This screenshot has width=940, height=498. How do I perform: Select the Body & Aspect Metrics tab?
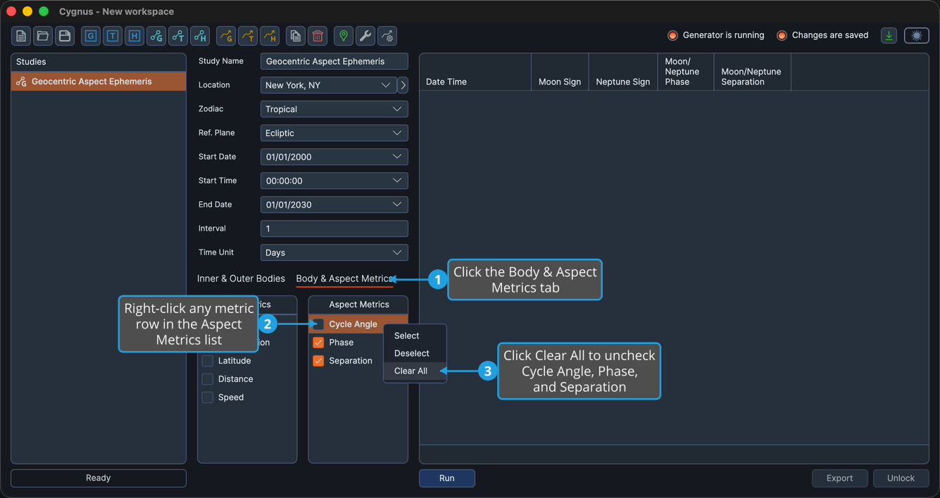coord(344,279)
